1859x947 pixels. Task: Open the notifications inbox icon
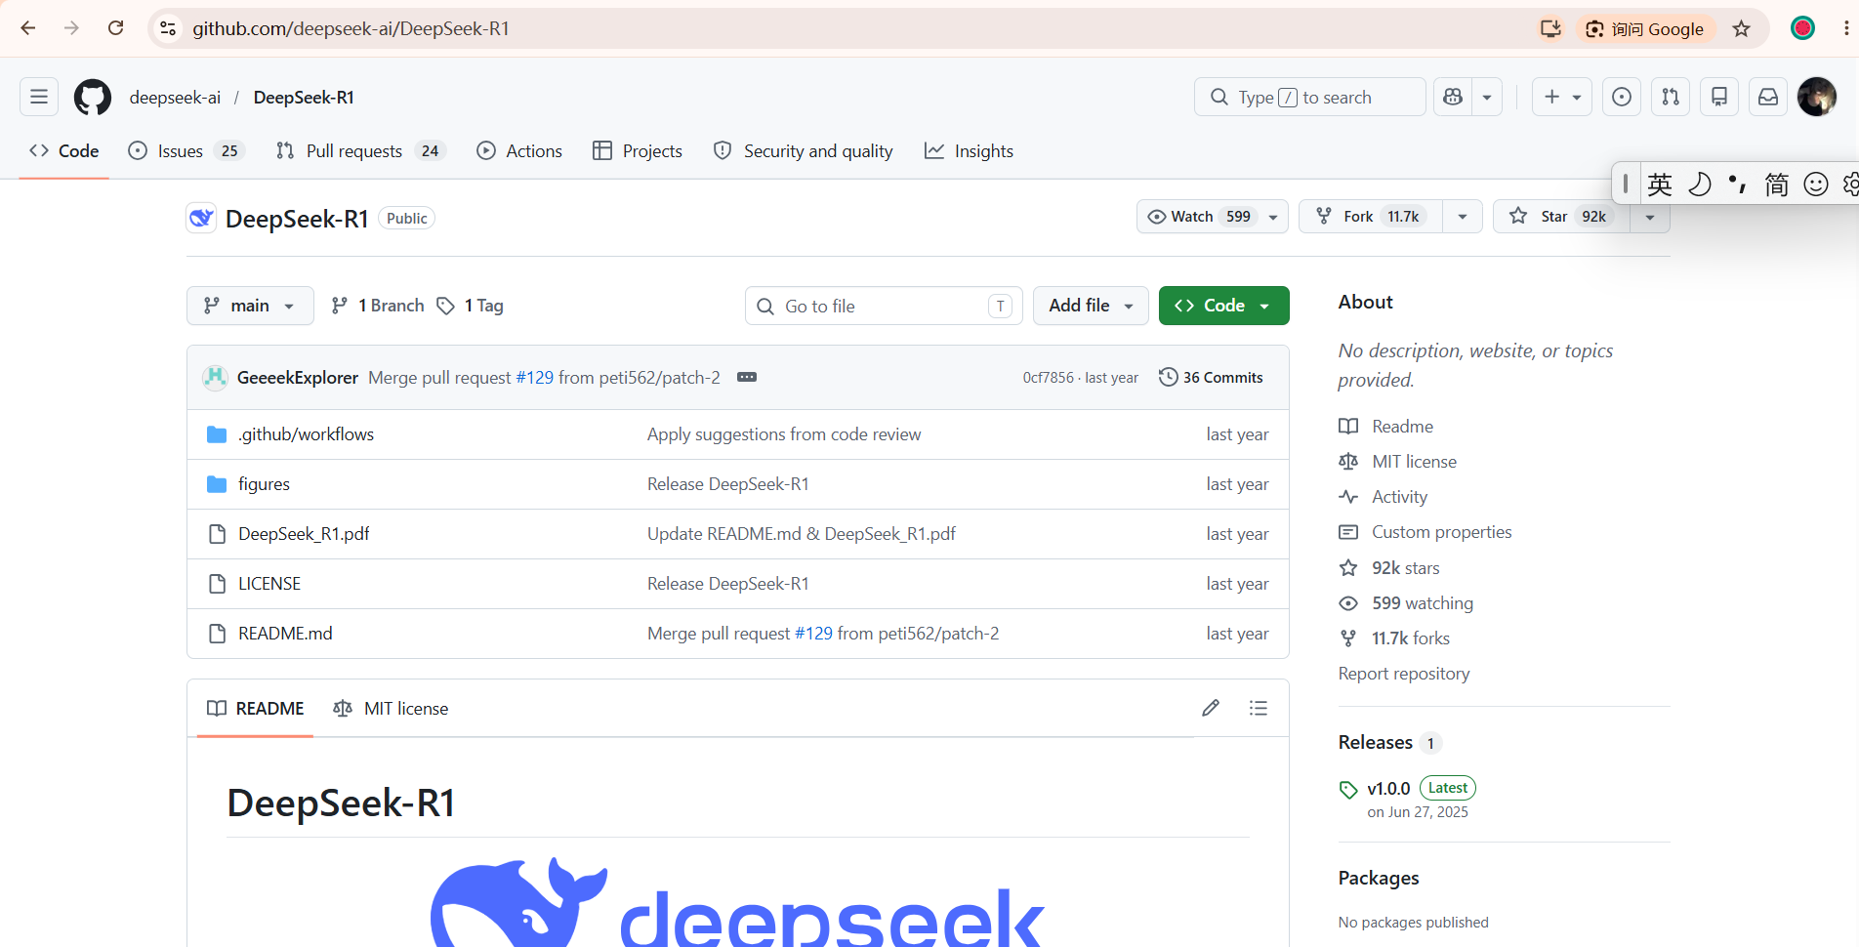[1768, 97]
